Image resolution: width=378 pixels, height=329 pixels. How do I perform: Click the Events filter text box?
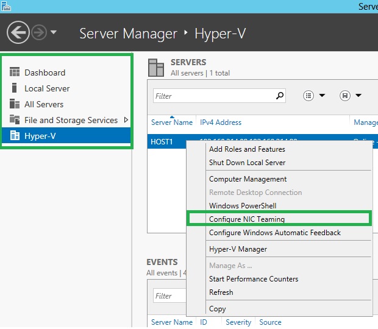(169, 295)
